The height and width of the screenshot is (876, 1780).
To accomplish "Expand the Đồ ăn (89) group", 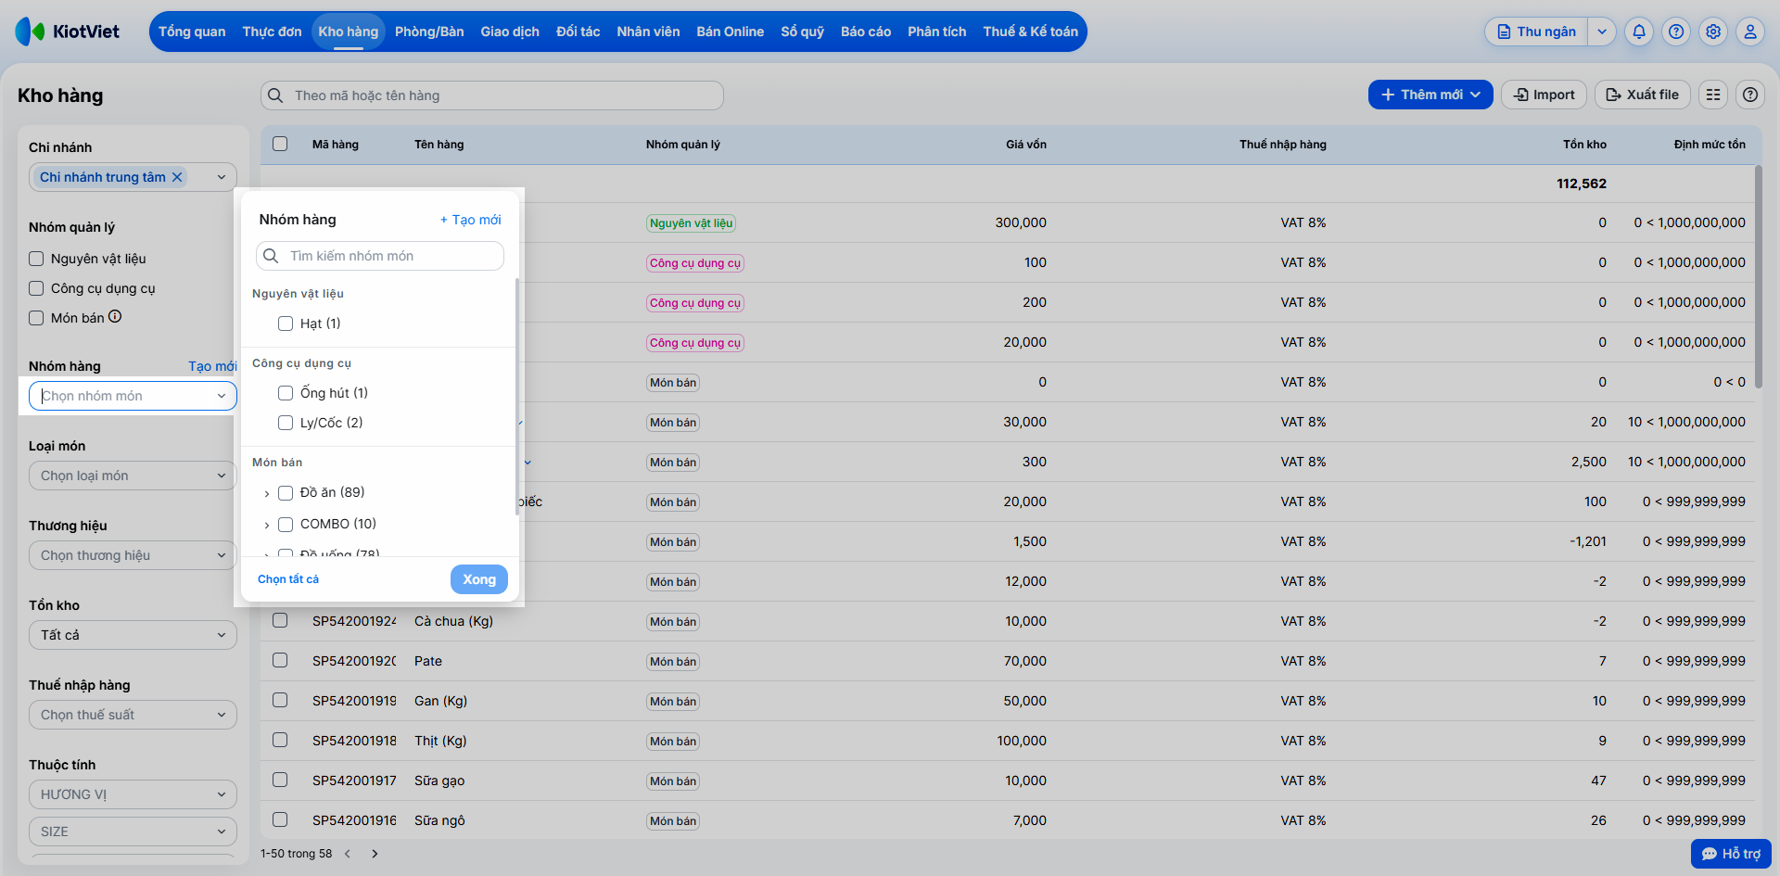I will (267, 493).
